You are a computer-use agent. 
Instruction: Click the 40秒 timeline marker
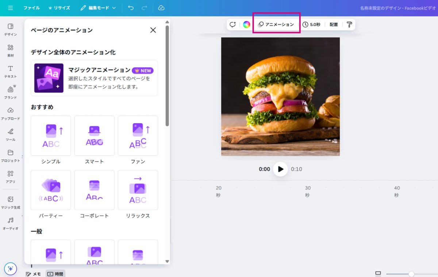[397, 192]
